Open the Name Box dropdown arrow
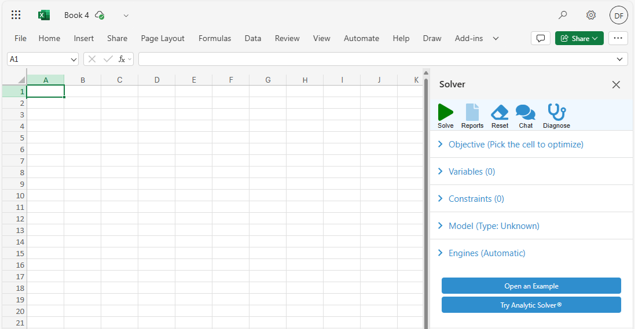 74,60
